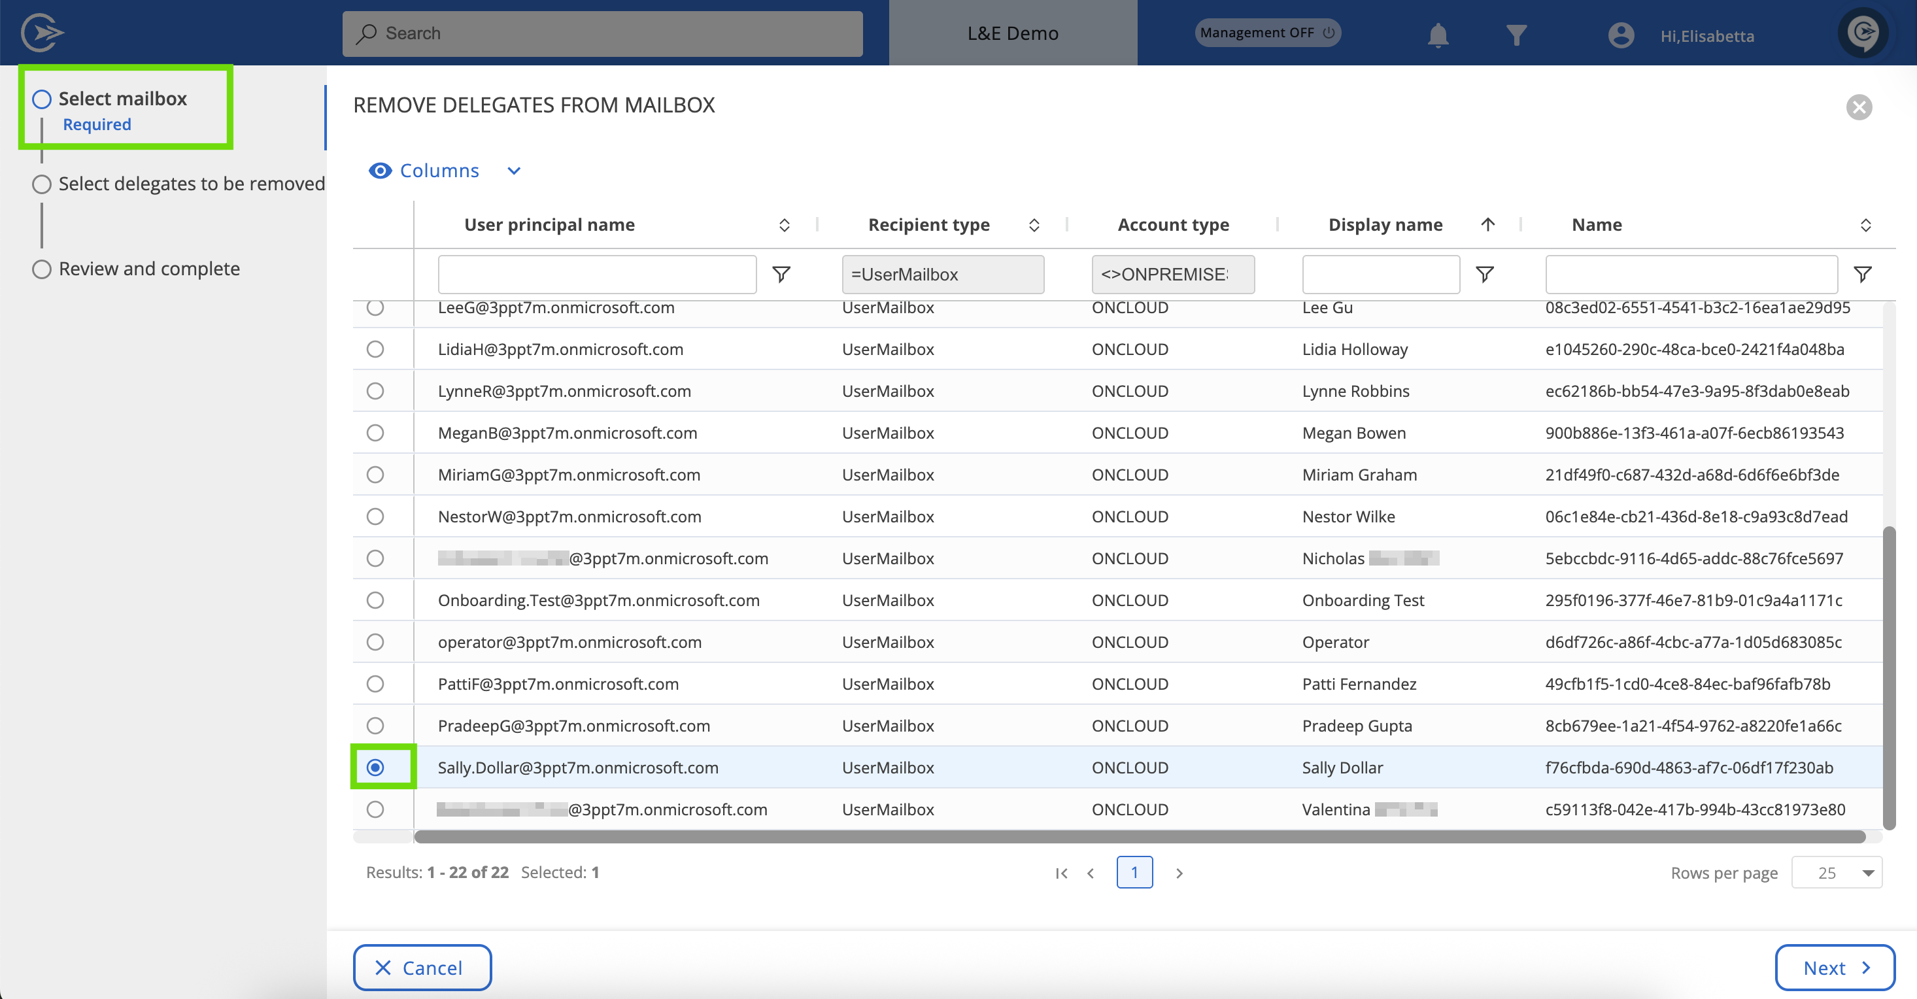Go to next results page
The height and width of the screenshot is (999, 1917).
1179,872
